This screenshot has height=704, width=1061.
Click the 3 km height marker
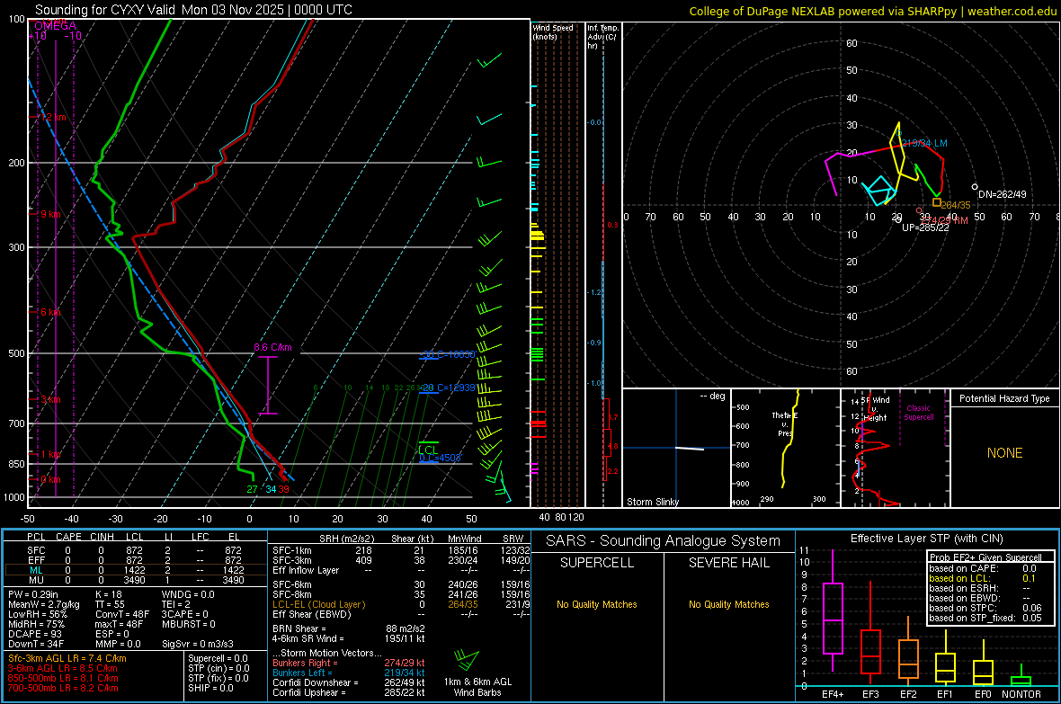(50, 399)
